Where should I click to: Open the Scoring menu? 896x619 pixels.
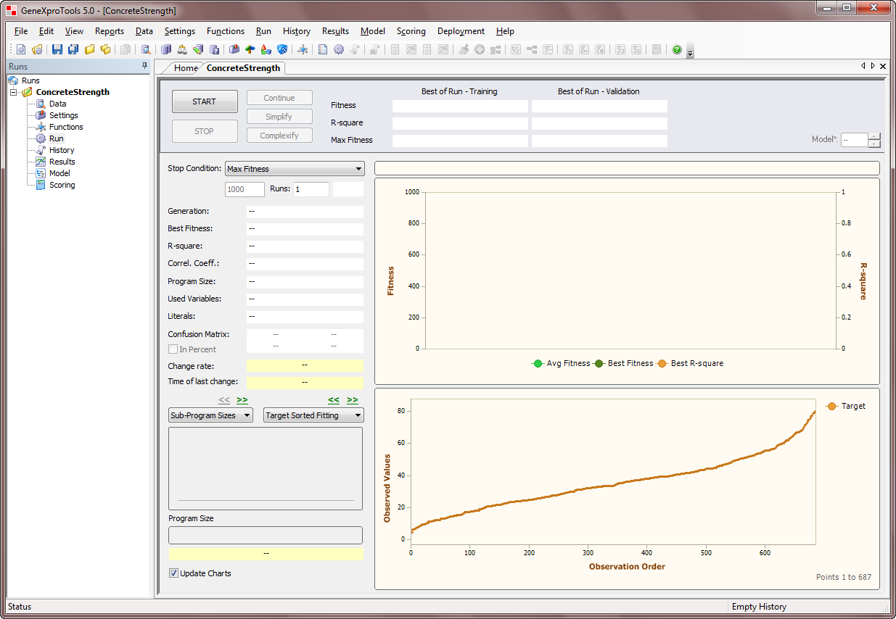tap(411, 31)
